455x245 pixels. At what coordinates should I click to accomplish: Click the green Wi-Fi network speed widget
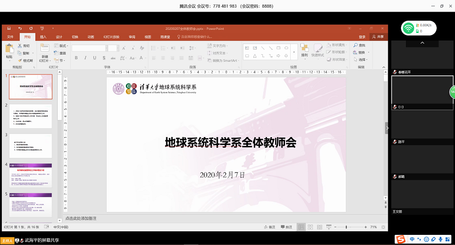click(419, 28)
